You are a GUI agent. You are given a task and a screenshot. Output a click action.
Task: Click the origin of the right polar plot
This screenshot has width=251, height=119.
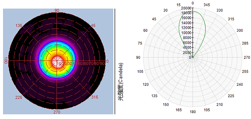click(193, 58)
